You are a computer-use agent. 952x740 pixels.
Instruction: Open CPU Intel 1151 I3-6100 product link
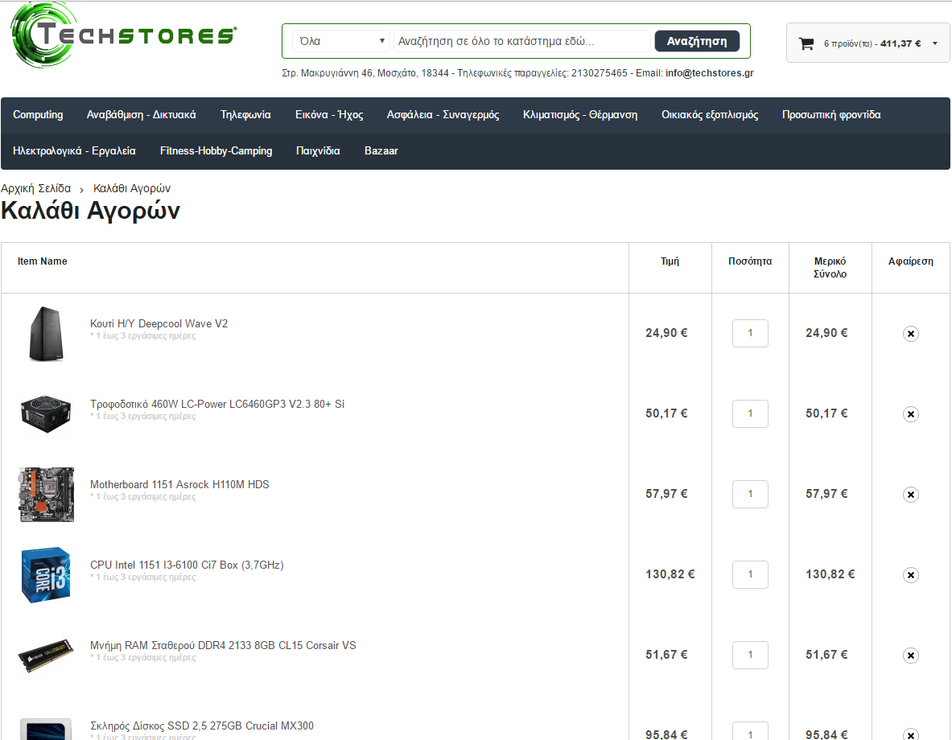pyautogui.click(x=187, y=565)
